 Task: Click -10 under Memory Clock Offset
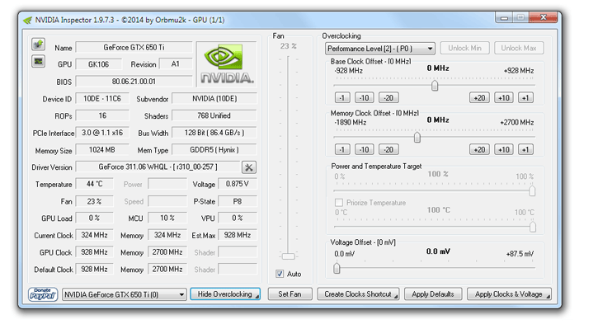365,149
